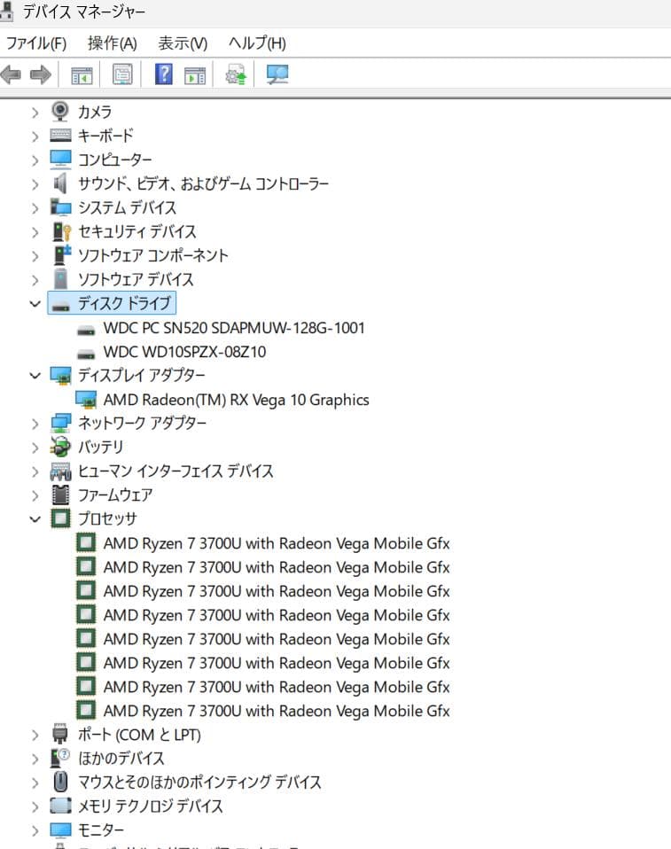
Task: Click the ヒューマン インターフェイス デバイス icon
Action: point(60,471)
